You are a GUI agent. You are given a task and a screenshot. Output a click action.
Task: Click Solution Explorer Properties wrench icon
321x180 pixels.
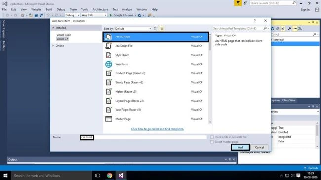(289, 29)
